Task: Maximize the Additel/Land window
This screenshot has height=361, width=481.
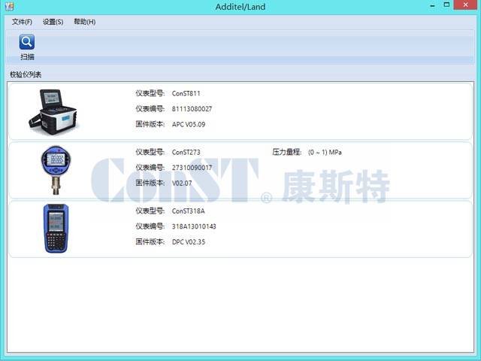Action: (446, 5)
